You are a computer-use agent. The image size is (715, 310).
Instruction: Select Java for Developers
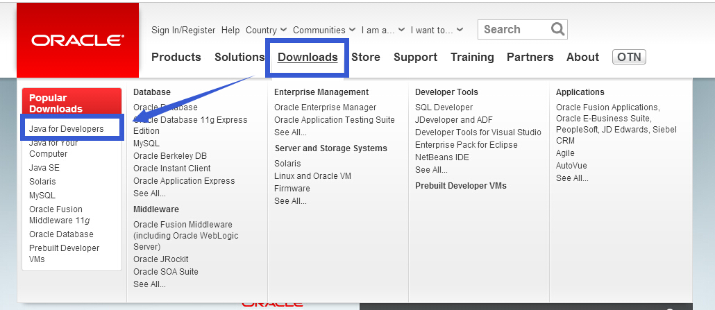[x=67, y=128]
